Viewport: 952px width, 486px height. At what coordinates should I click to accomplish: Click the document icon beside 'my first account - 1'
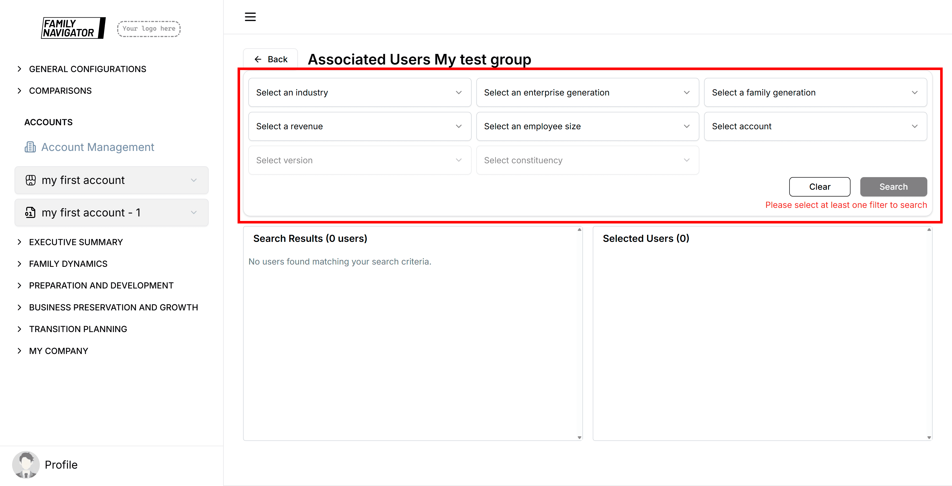click(x=30, y=212)
